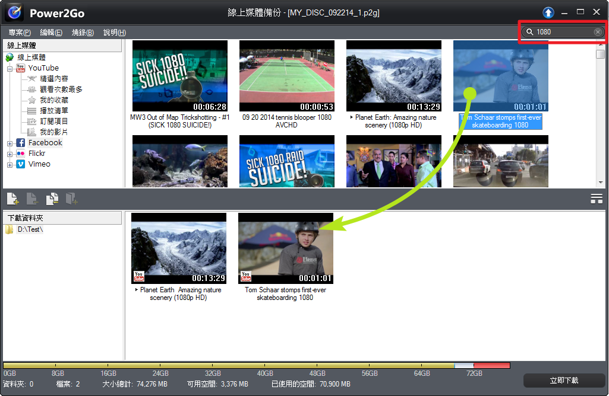Click the remove all files toolbar icon
The image size is (609, 396).
point(52,199)
